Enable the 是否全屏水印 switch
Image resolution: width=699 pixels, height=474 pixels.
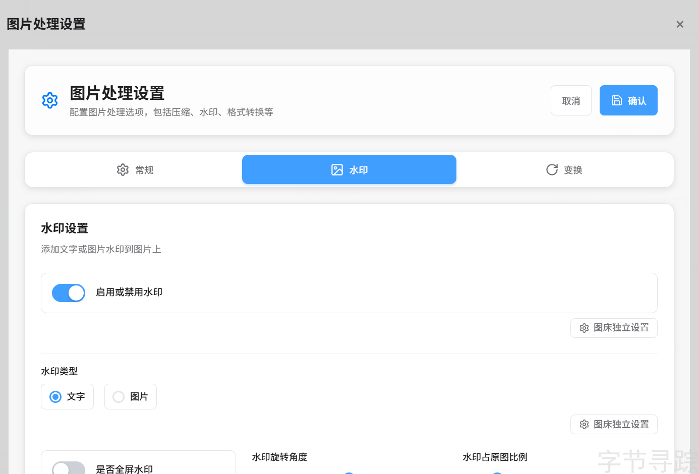69,469
